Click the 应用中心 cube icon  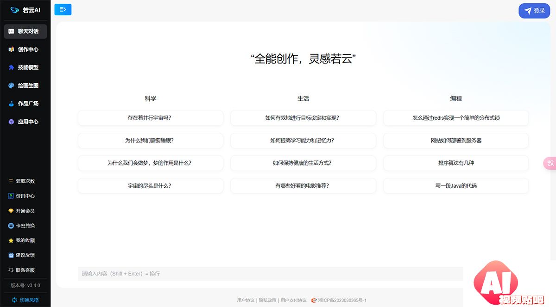[11, 122]
